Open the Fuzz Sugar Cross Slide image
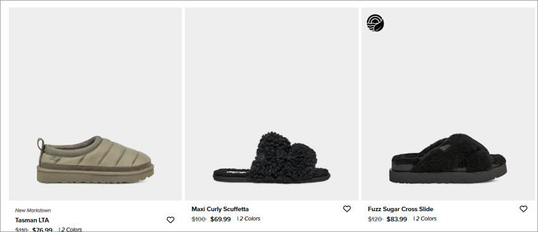 pyautogui.click(x=447, y=104)
